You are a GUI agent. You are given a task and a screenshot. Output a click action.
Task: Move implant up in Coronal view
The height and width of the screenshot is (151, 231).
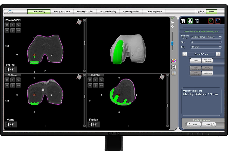point(13,80)
